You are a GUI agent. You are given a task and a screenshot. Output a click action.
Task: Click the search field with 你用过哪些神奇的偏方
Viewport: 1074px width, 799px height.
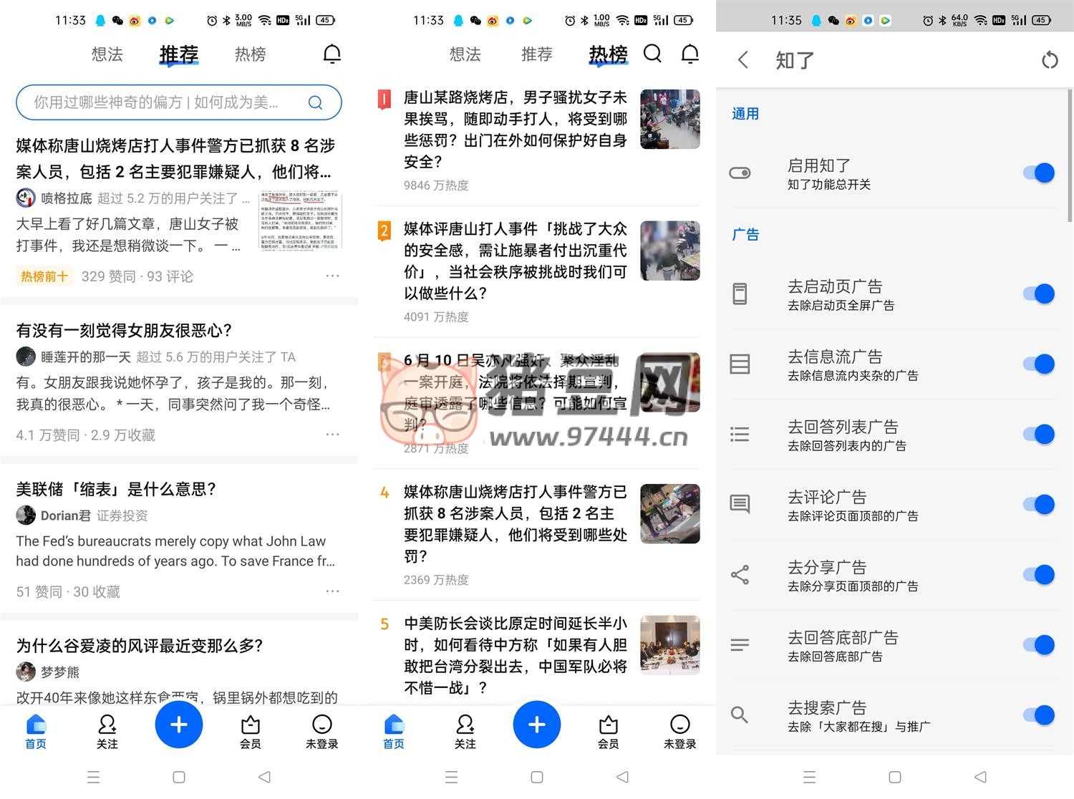pos(158,102)
